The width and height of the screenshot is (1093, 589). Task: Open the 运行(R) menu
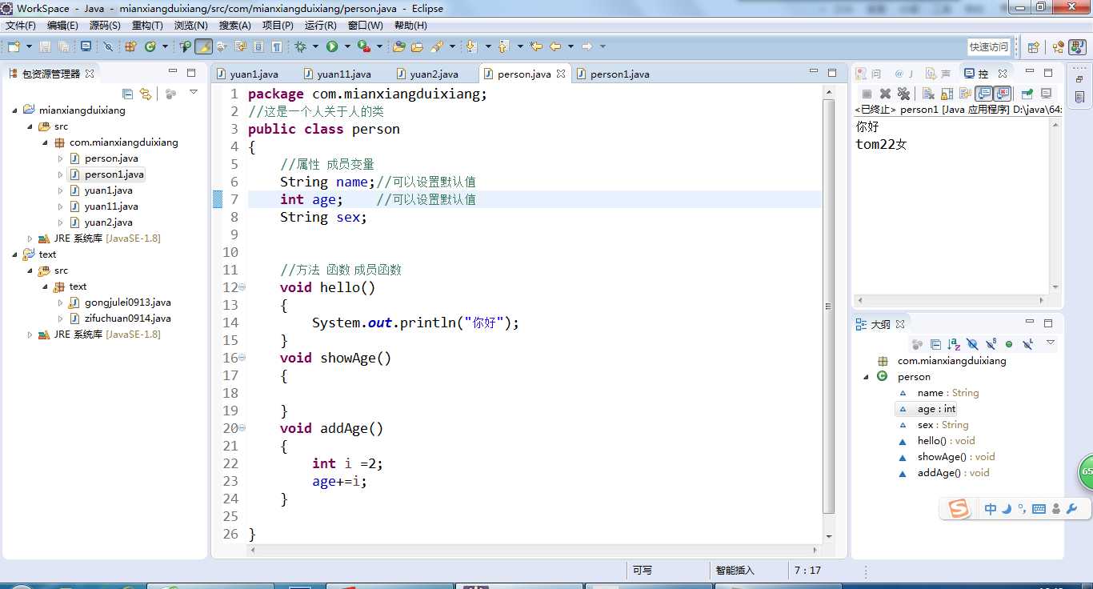pyautogui.click(x=321, y=26)
